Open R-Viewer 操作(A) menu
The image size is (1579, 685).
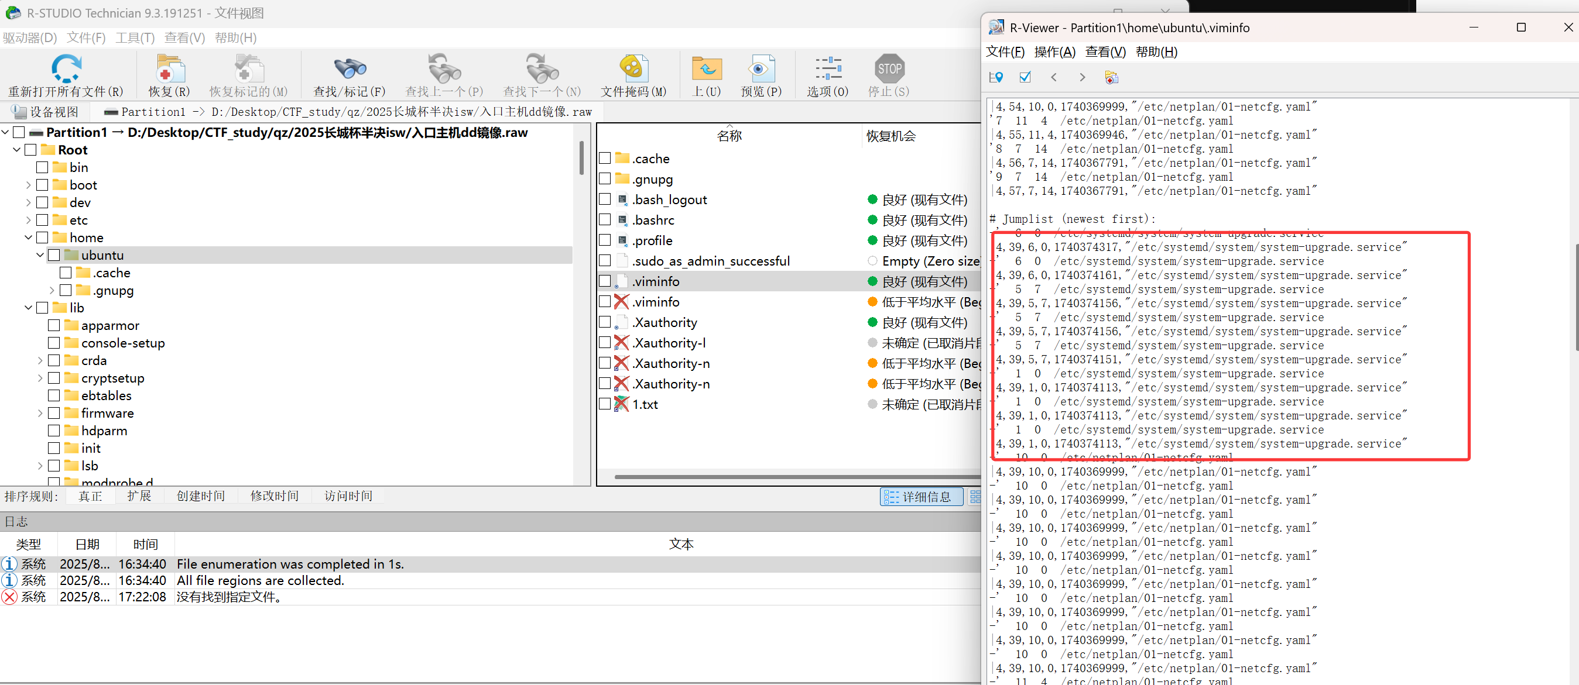(x=1054, y=52)
